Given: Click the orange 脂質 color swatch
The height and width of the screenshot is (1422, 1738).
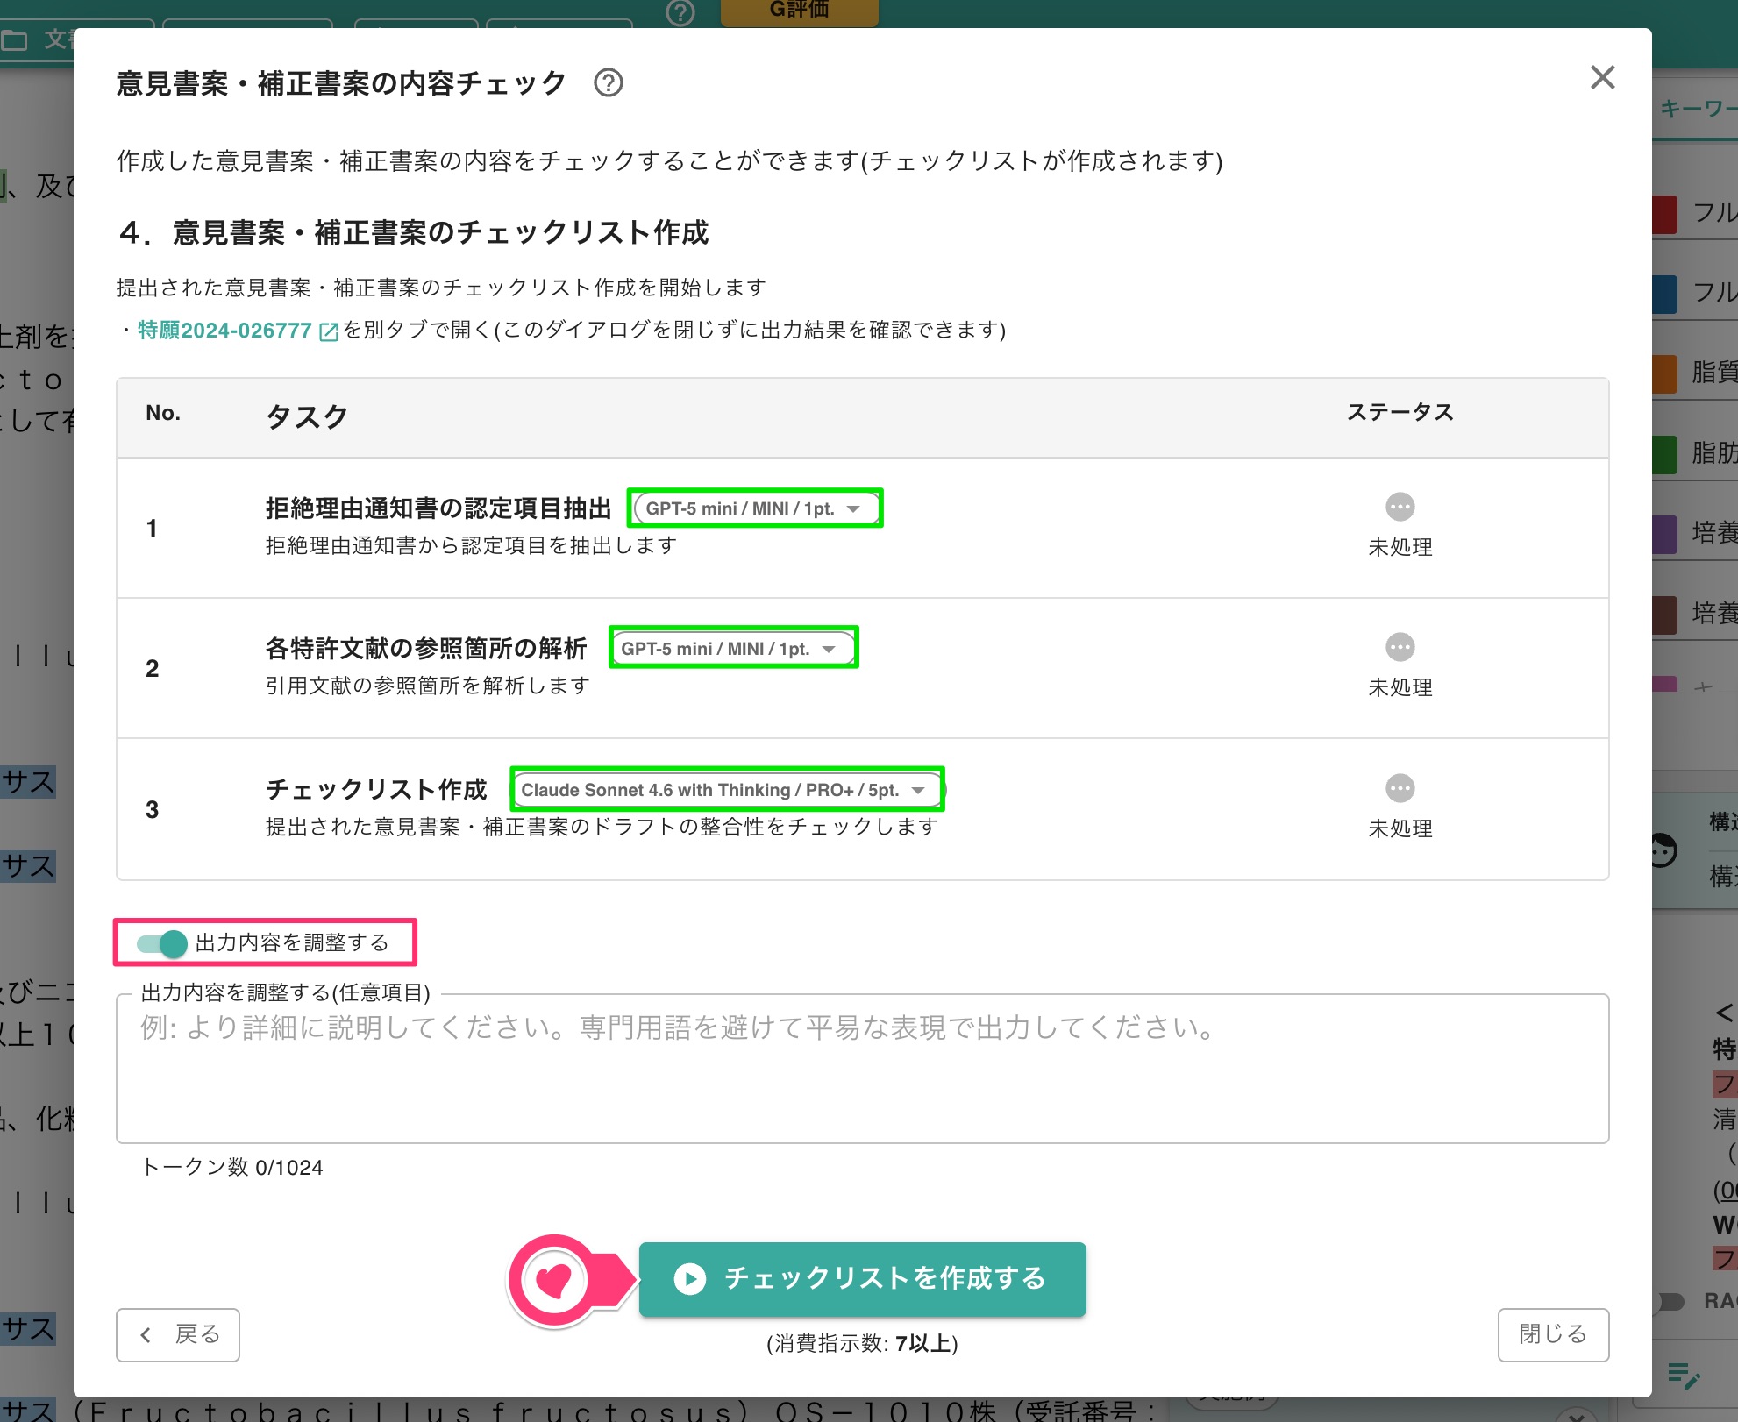Looking at the screenshot, I should (1664, 373).
